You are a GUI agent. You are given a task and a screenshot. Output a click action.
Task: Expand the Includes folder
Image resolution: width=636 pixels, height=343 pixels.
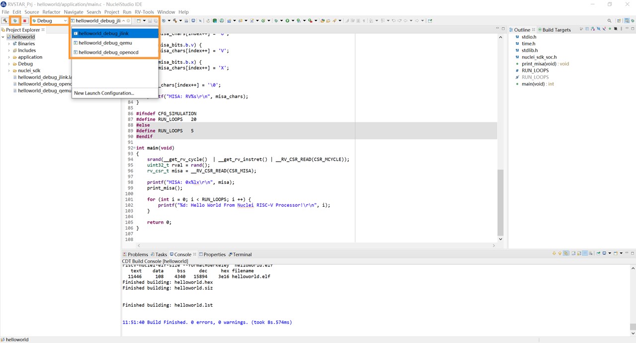8,50
